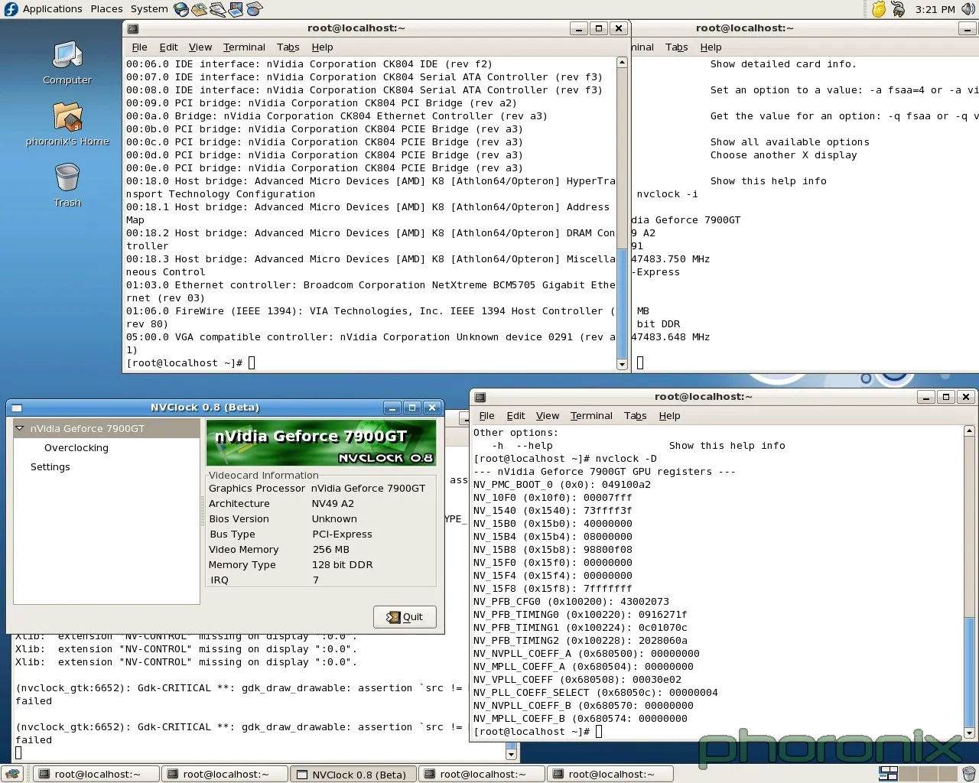Click the 'Unknown' Bios Version value
Screen dimensions: 979x783
coord(334,519)
